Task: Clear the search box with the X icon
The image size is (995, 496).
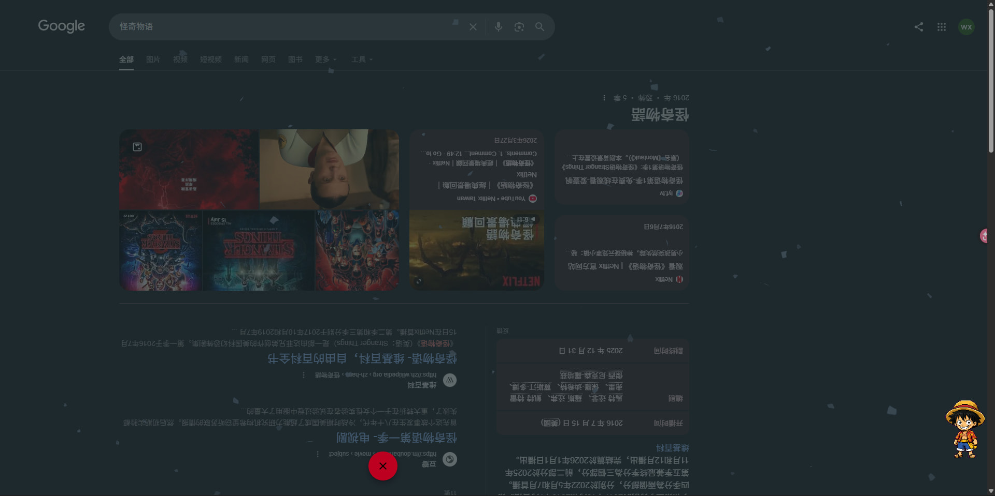Action: (473, 27)
